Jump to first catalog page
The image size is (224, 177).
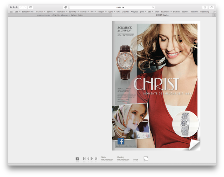pyautogui.click(x=84, y=159)
